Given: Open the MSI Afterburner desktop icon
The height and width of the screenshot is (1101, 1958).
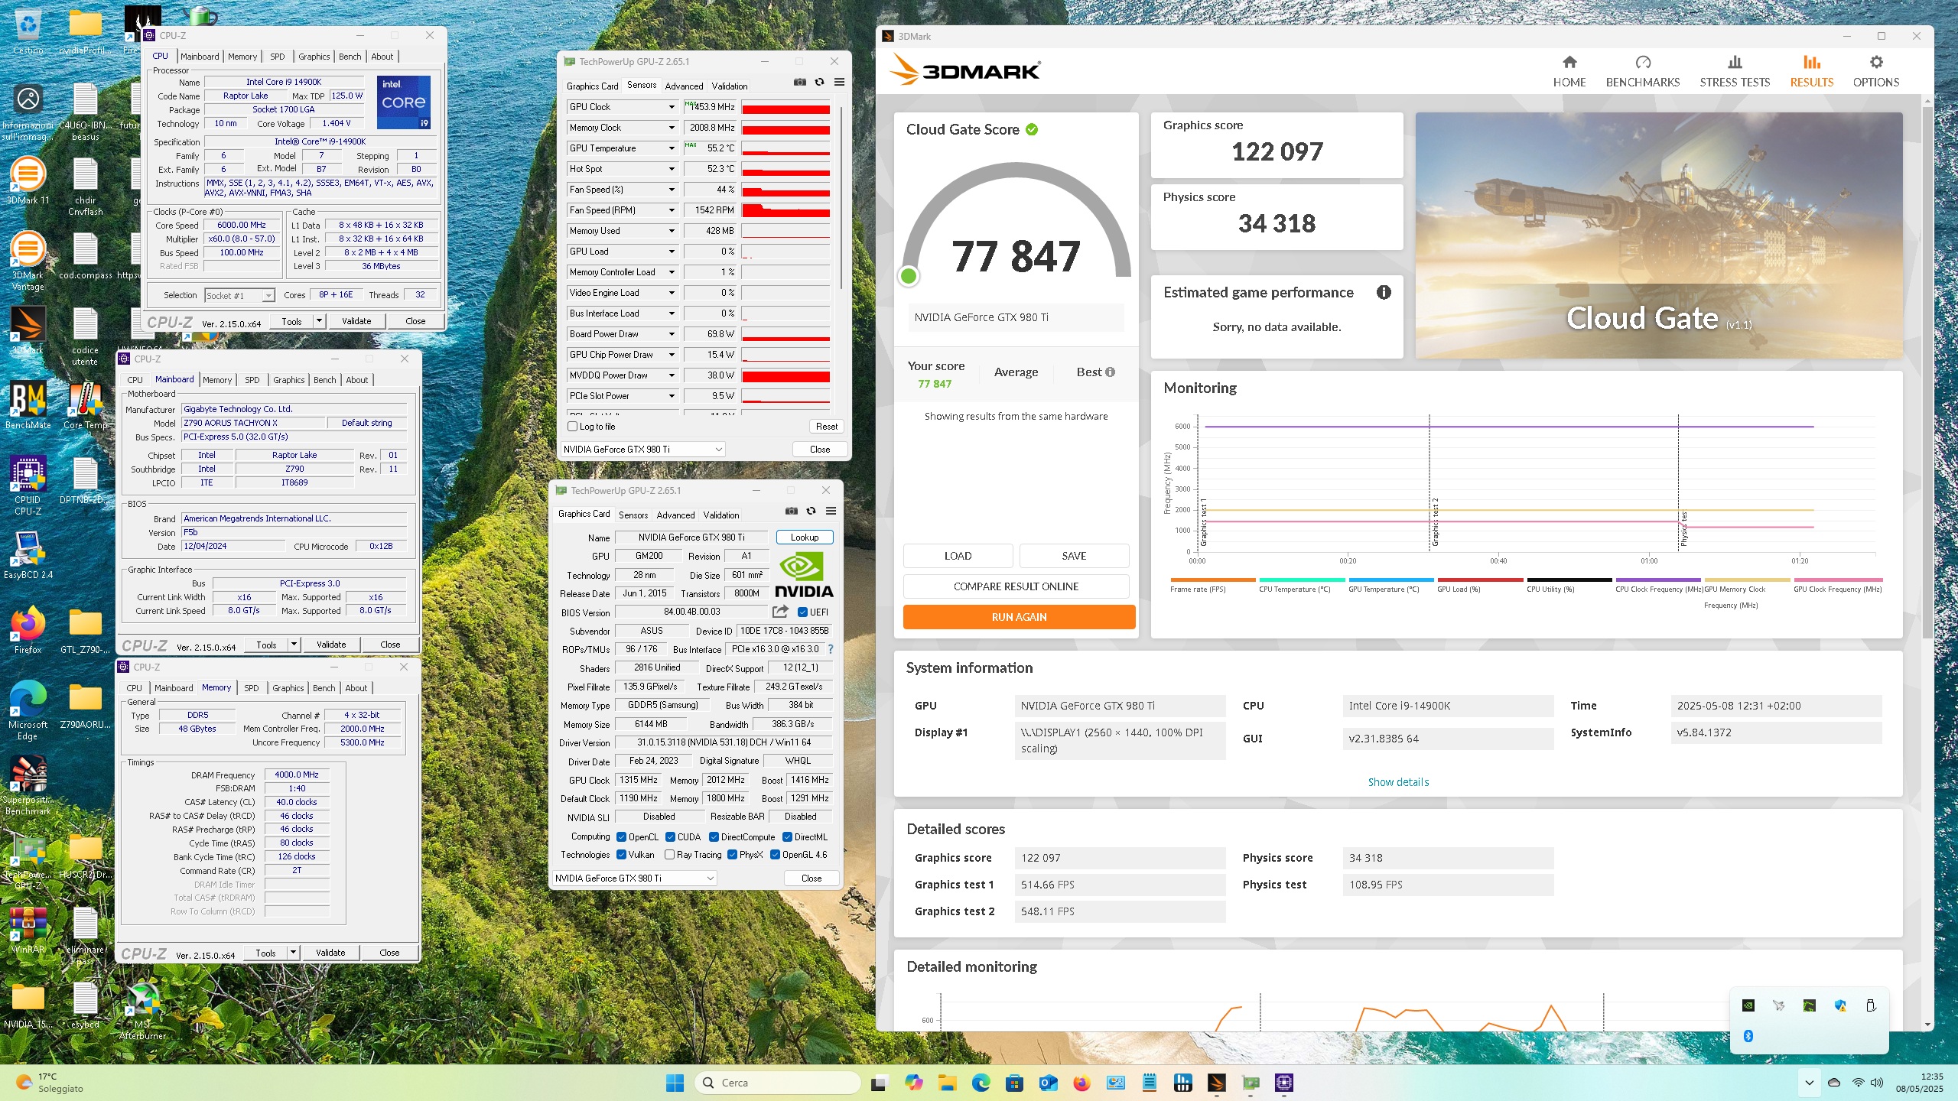Looking at the screenshot, I should 143,1011.
